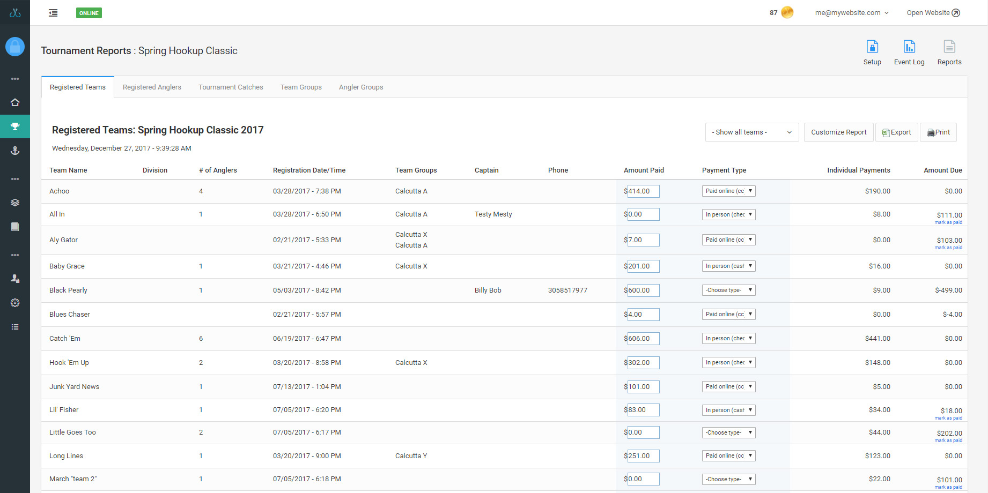This screenshot has width=988, height=493.
Task: Click the Customize Report button
Action: pyautogui.click(x=839, y=132)
